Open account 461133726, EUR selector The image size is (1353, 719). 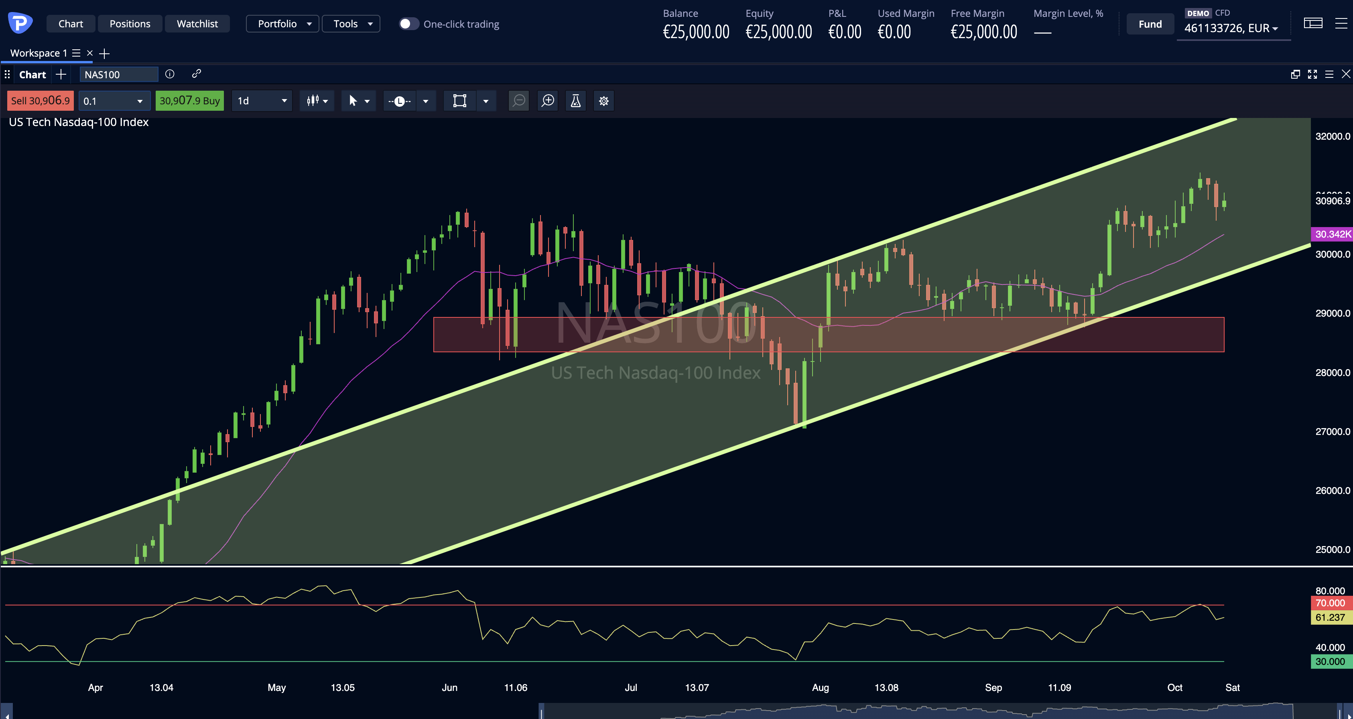click(x=1231, y=28)
